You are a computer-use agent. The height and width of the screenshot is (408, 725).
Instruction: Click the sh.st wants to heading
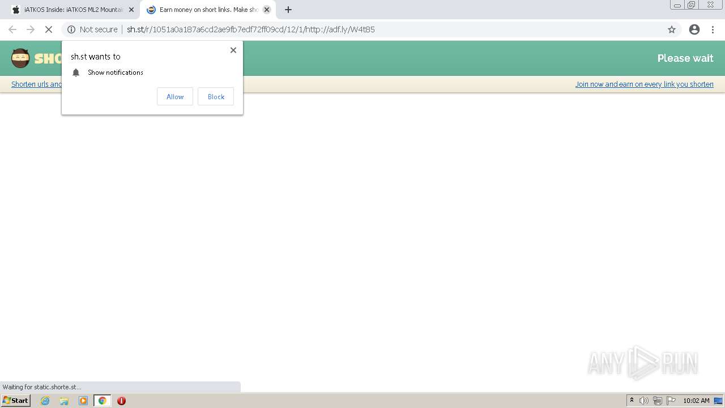[x=96, y=57]
